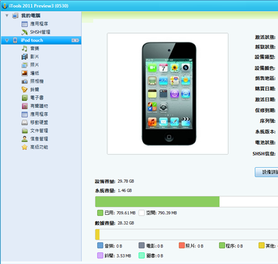Click the mint 圖書 legend swatch
The width and height of the screenshot is (278, 264).
click(142, 255)
